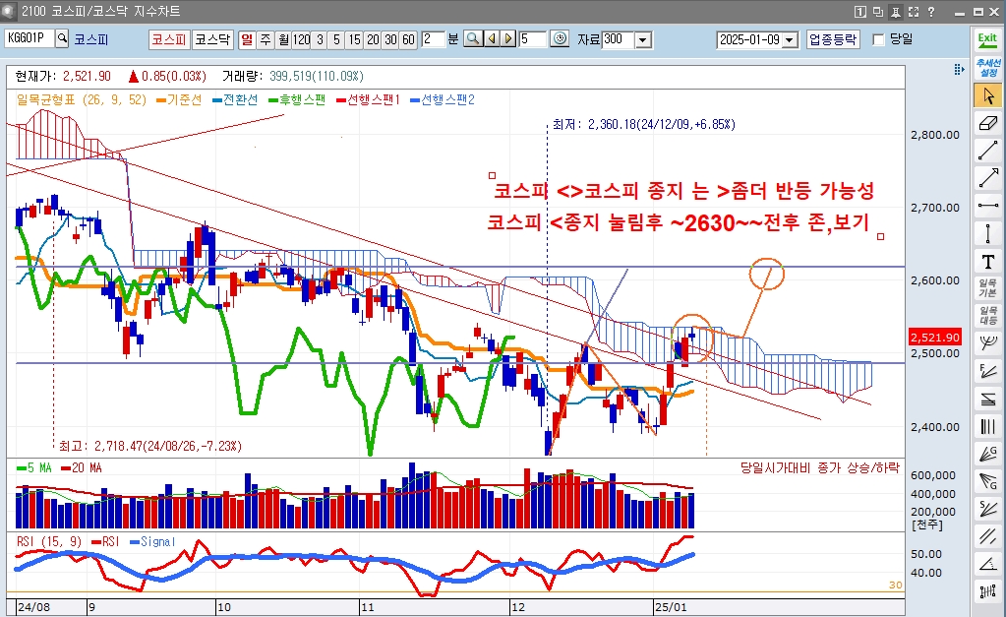This screenshot has width=1006, height=617.
Task: Select the trend line drawing tool
Action: click(987, 151)
